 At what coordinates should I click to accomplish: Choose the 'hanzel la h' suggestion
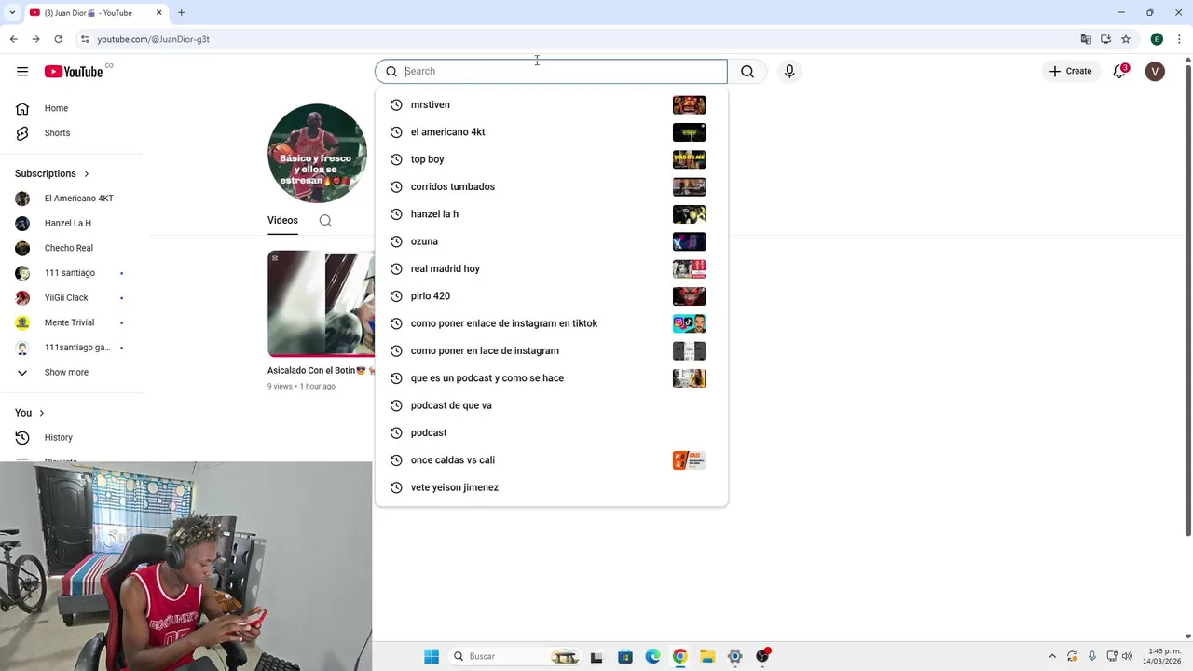(551, 214)
